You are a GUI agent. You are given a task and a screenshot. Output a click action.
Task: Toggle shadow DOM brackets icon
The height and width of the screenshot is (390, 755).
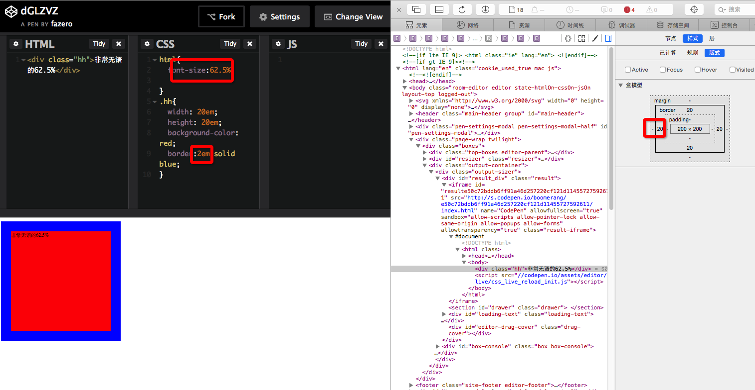coord(568,38)
